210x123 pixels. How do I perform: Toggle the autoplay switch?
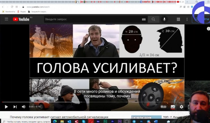coord(163,107)
